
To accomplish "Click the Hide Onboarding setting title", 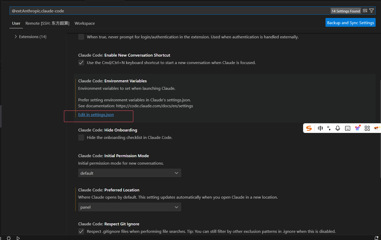I will pyautogui.click(x=108, y=130).
